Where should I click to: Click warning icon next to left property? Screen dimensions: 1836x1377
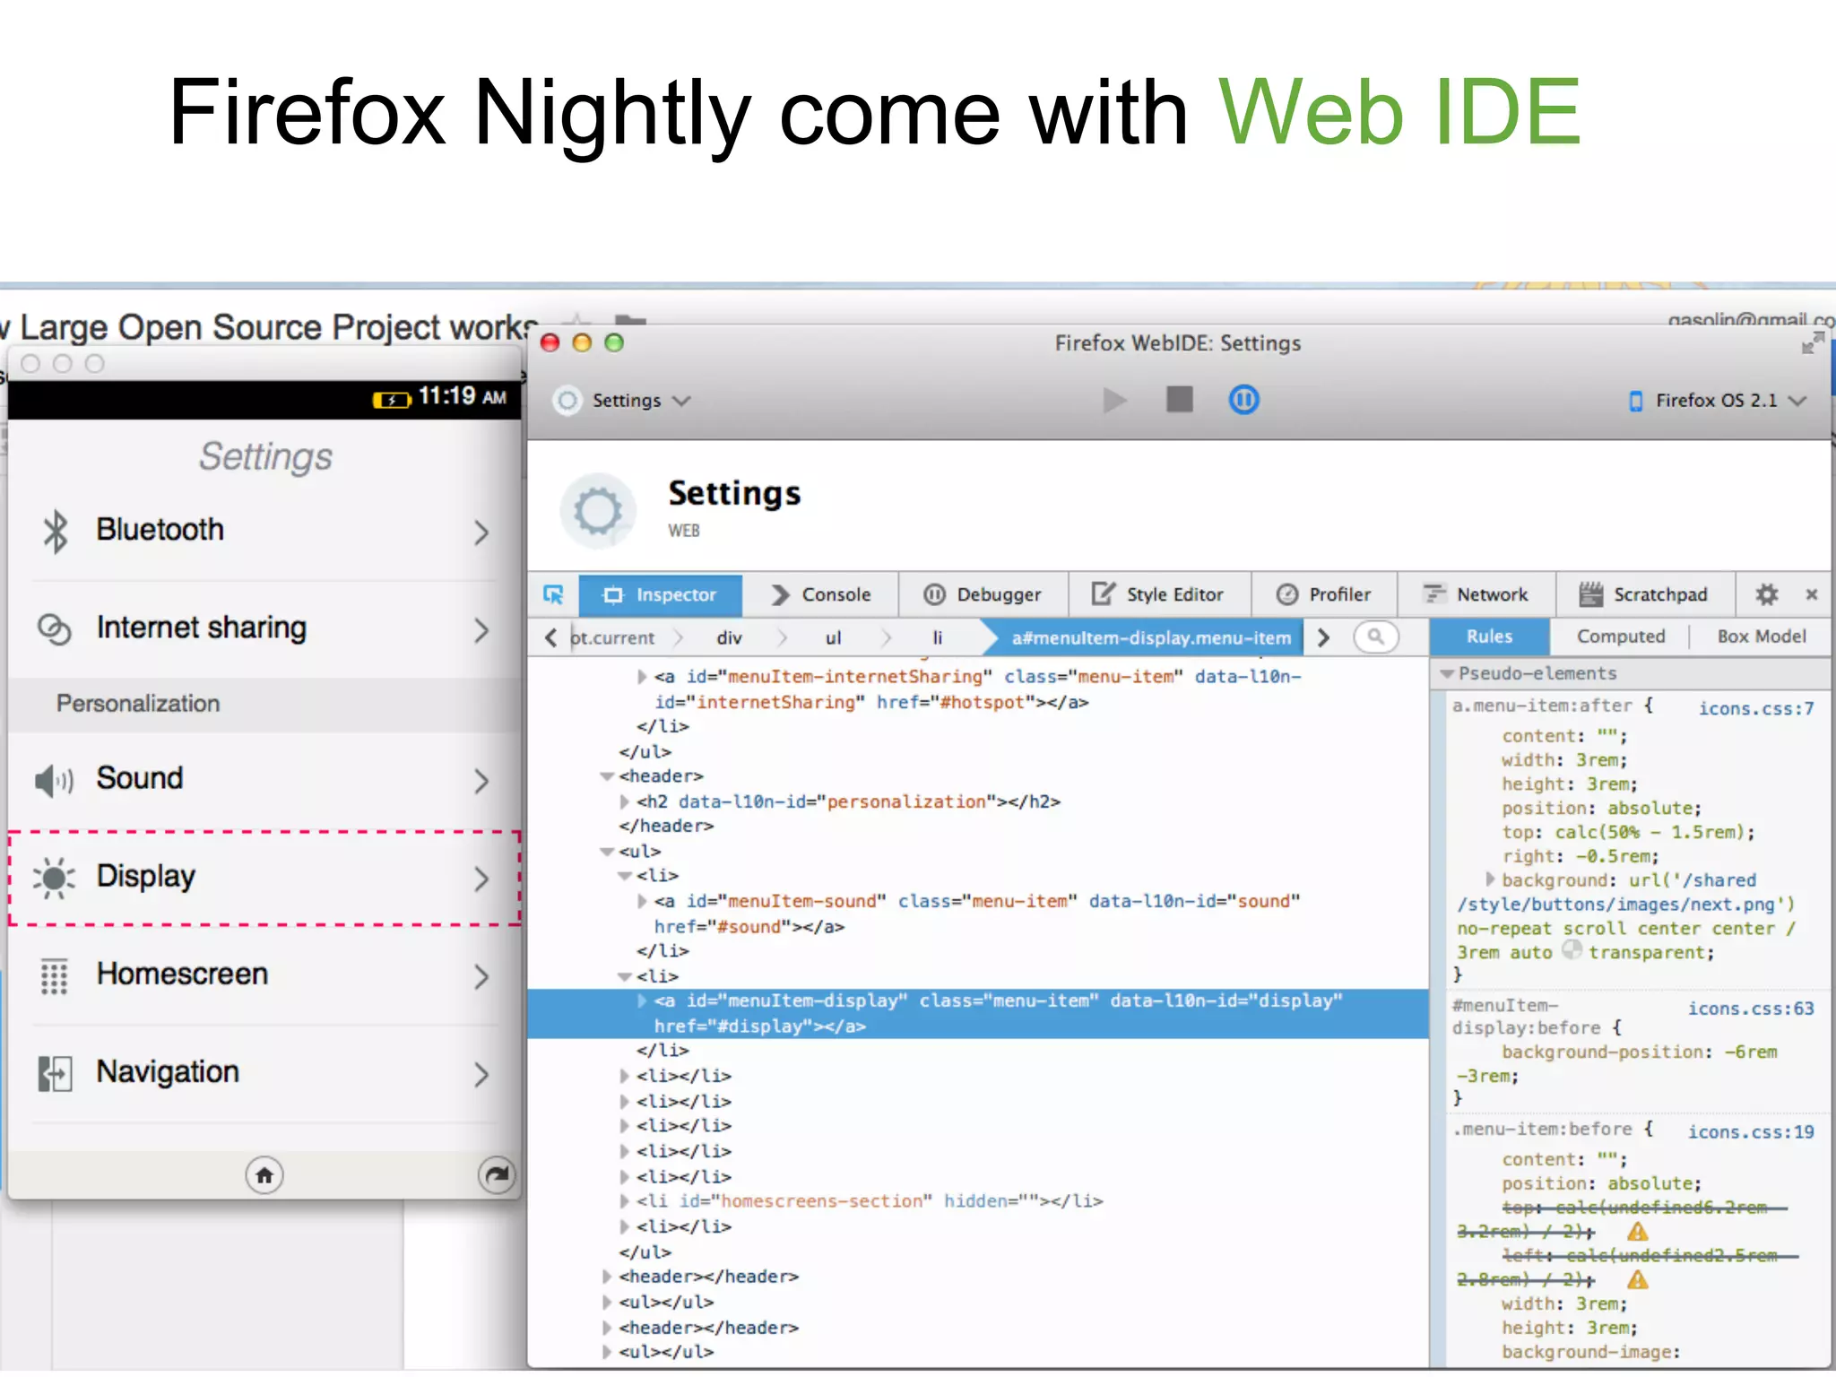click(x=1638, y=1279)
